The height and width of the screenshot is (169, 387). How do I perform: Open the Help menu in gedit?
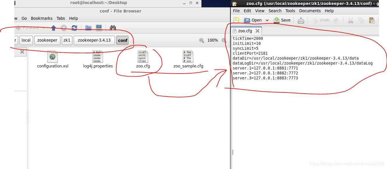[x=329, y=11]
